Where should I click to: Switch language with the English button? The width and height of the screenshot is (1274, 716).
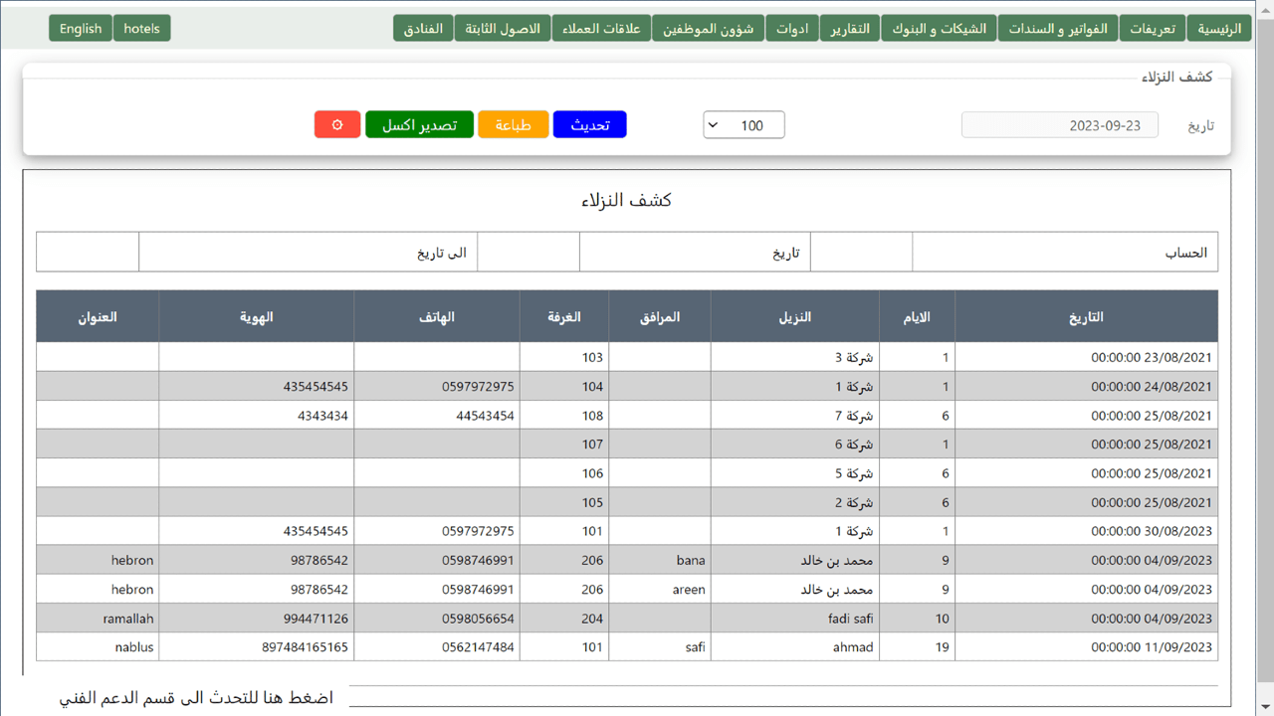tap(81, 28)
